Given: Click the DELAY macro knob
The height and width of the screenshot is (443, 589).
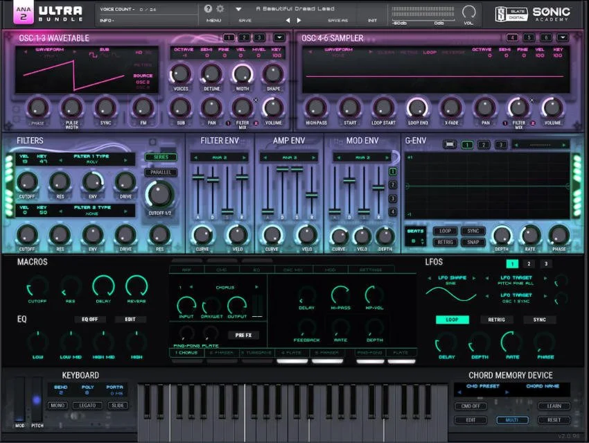Looking at the screenshot, I should click(103, 286).
